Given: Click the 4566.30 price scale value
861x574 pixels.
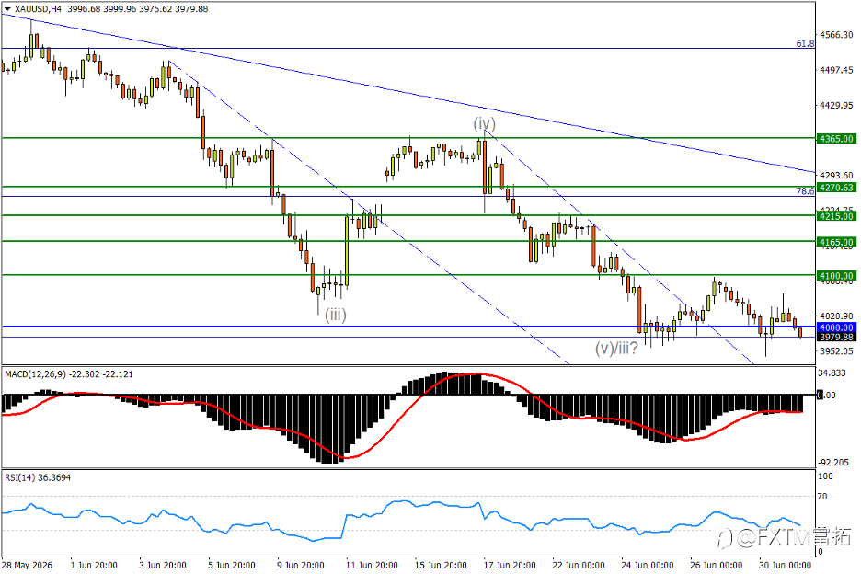Looking at the screenshot, I should 836,35.
